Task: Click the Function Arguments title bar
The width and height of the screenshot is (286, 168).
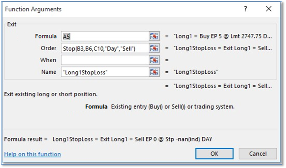Action: [115, 9]
